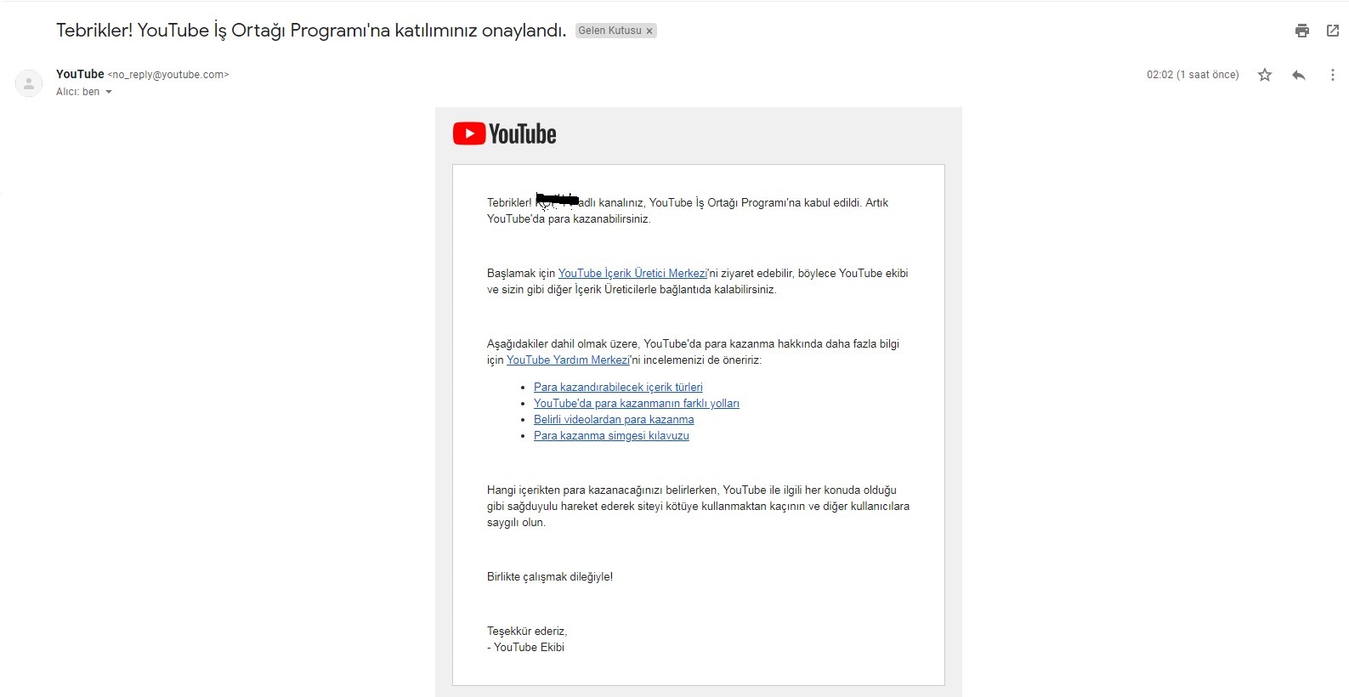Reply to the YouTube email
Viewport: 1349px width, 697px height.
1298,75
